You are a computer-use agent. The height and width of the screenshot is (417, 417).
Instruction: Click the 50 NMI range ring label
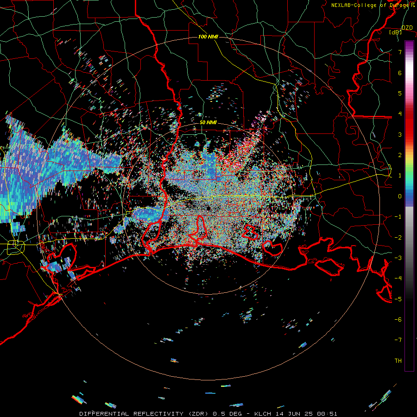[208, 122]
